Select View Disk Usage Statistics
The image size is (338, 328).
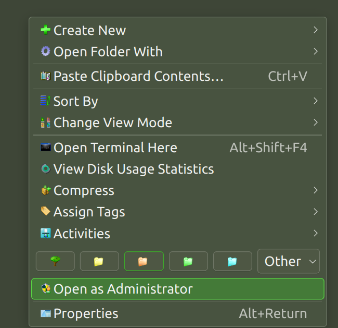click(178, 168)
